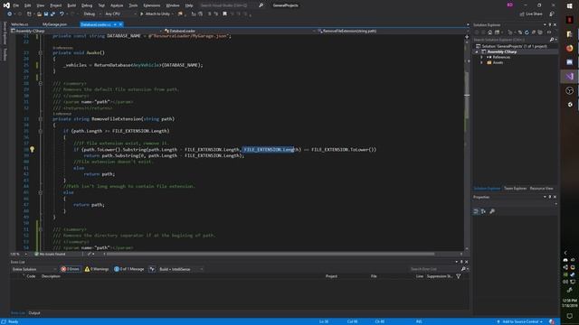Switch to the Vehicles.cs tab
Viewport: 579px width, 325px height.
point(20,24)
